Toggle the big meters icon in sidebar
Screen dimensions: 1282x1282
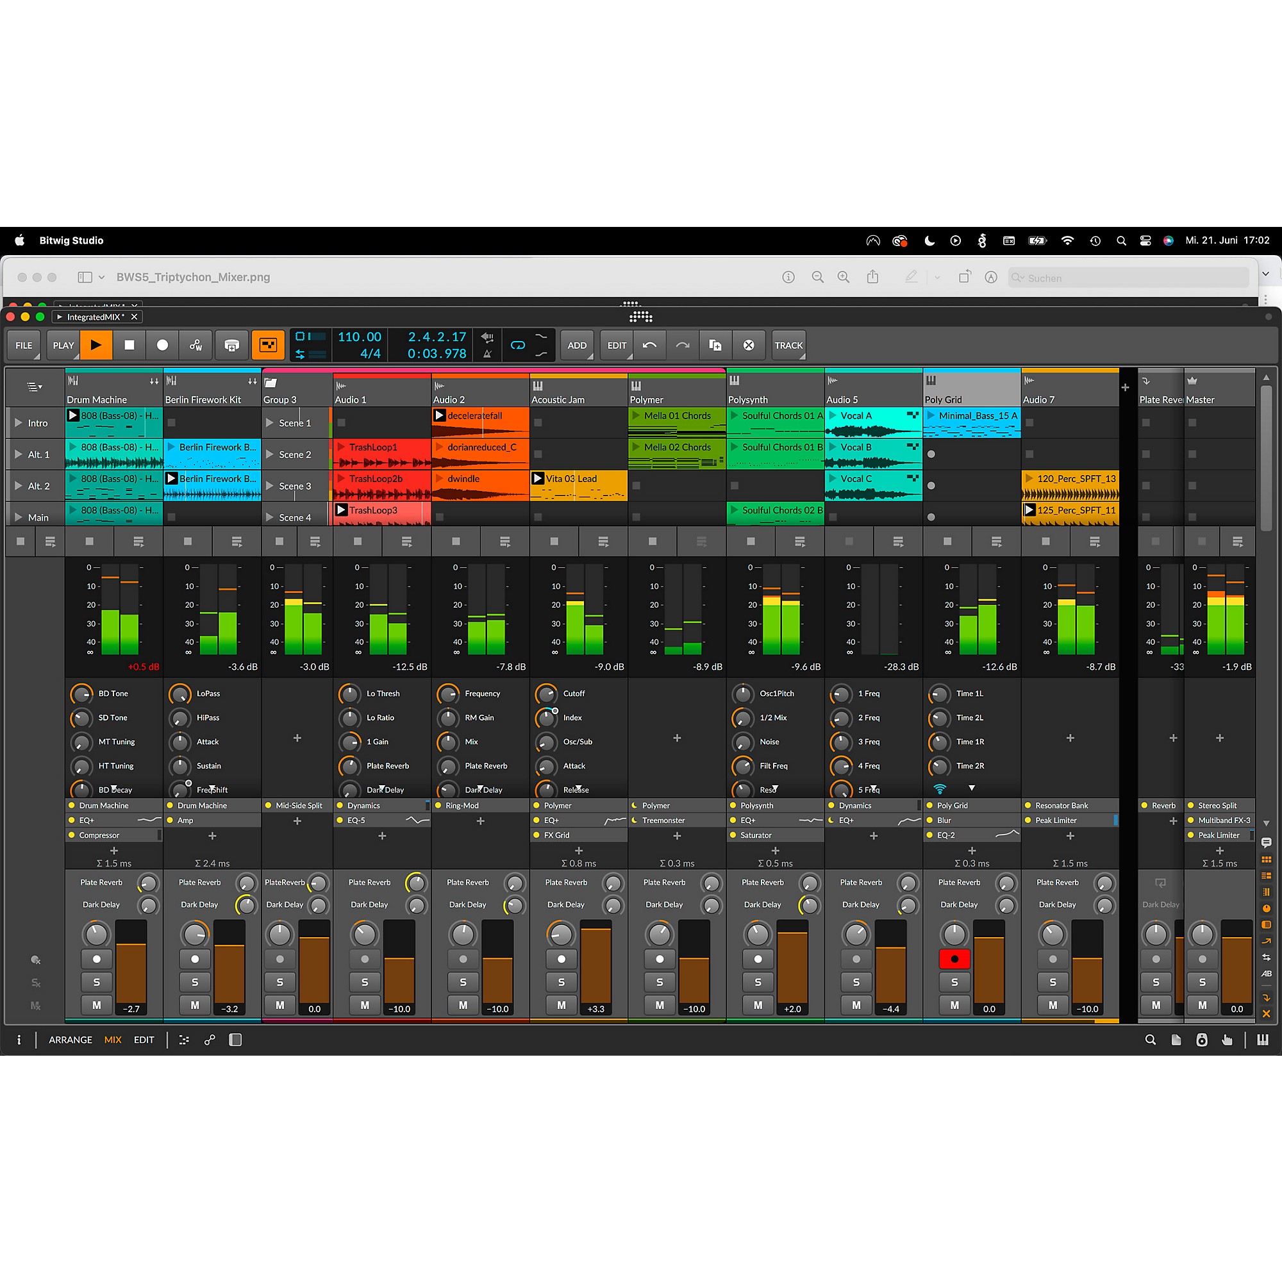pos(1266,892)
